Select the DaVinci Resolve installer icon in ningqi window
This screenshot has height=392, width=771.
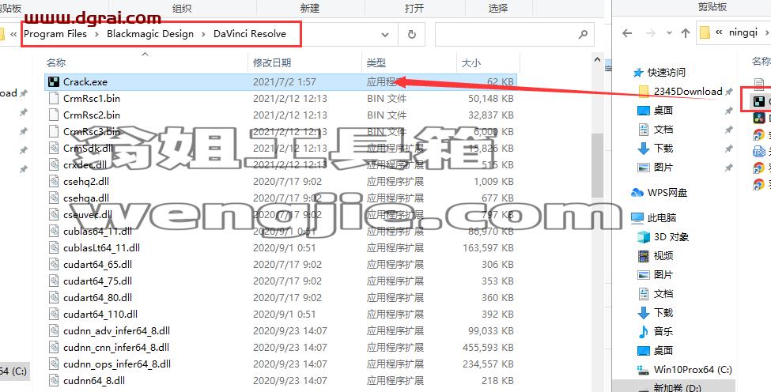click(759, 118)
